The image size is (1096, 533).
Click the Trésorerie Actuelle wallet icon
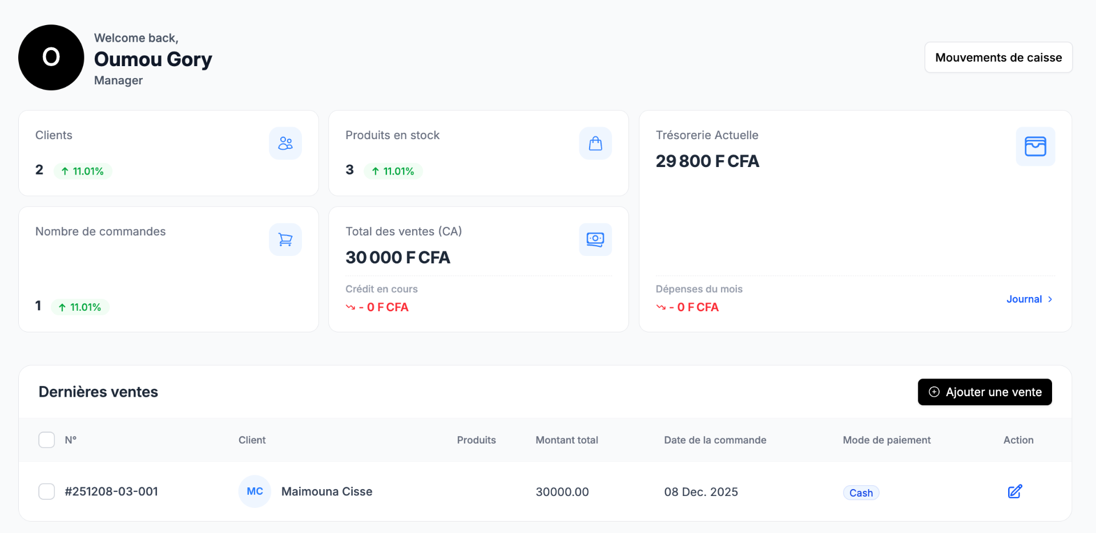pos(1035,147)
